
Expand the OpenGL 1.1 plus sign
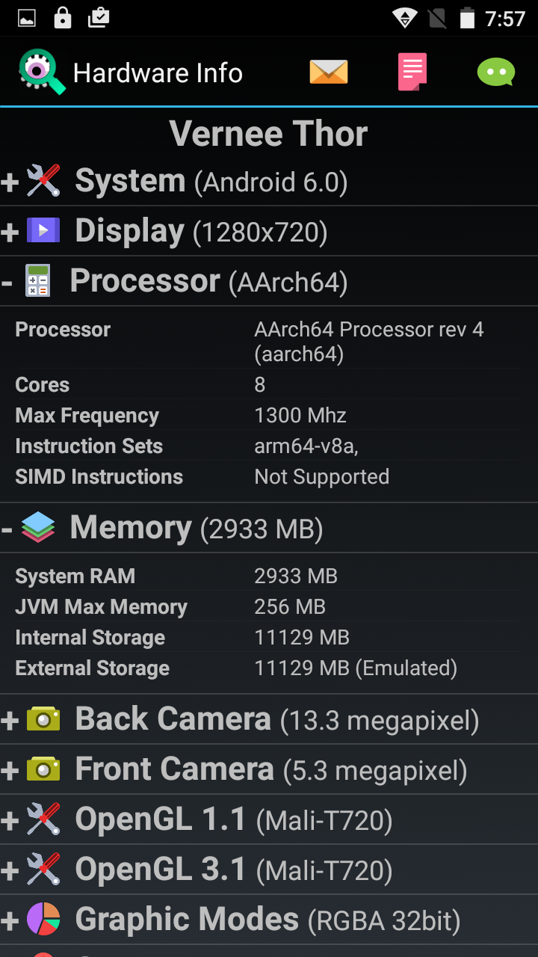pyautogui.click(x=10, y=821)
